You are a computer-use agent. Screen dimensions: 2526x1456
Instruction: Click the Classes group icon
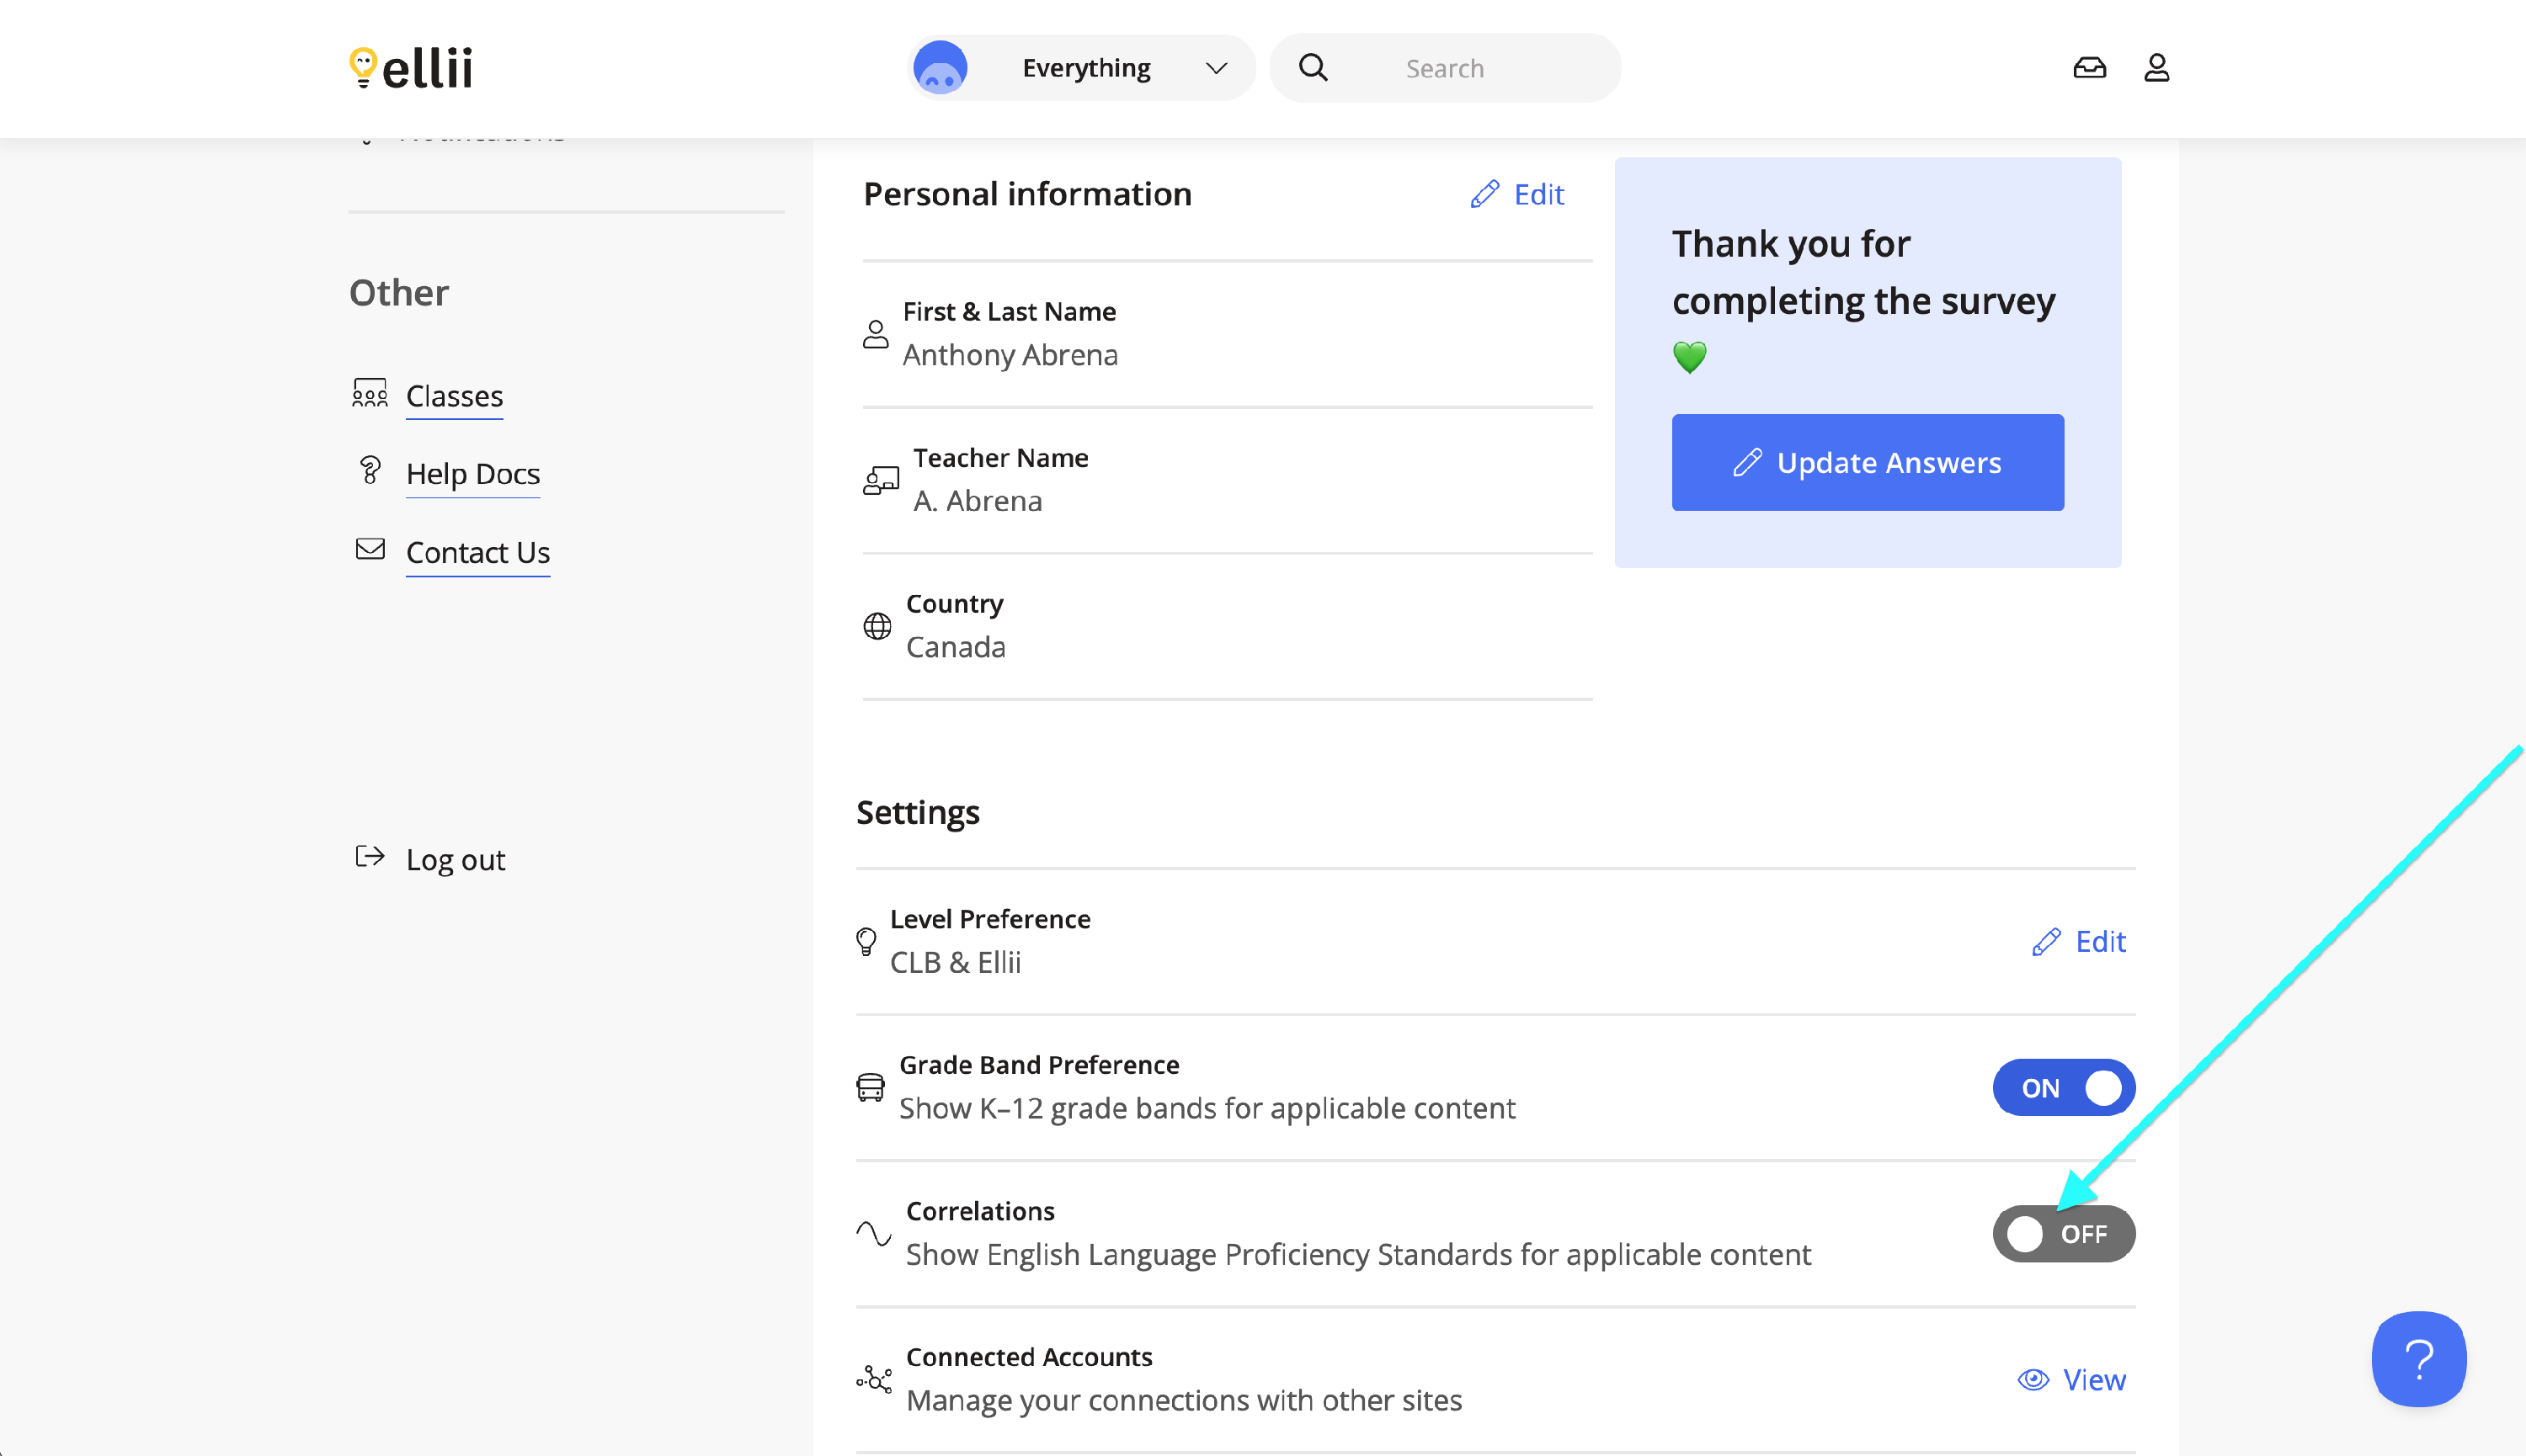coord(370,394)
